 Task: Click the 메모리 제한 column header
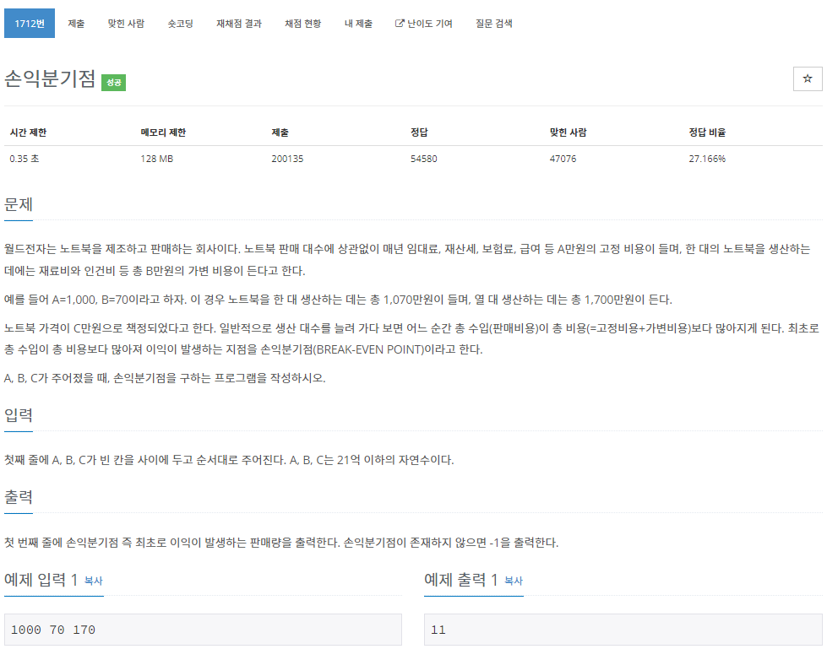163,133
